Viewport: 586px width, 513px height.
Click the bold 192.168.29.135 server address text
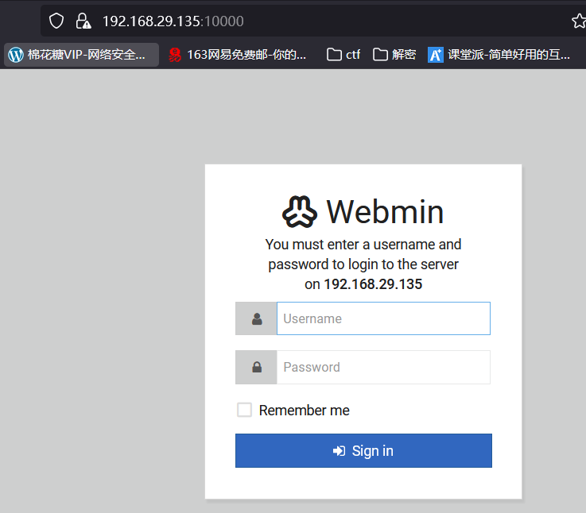(373, 284)
